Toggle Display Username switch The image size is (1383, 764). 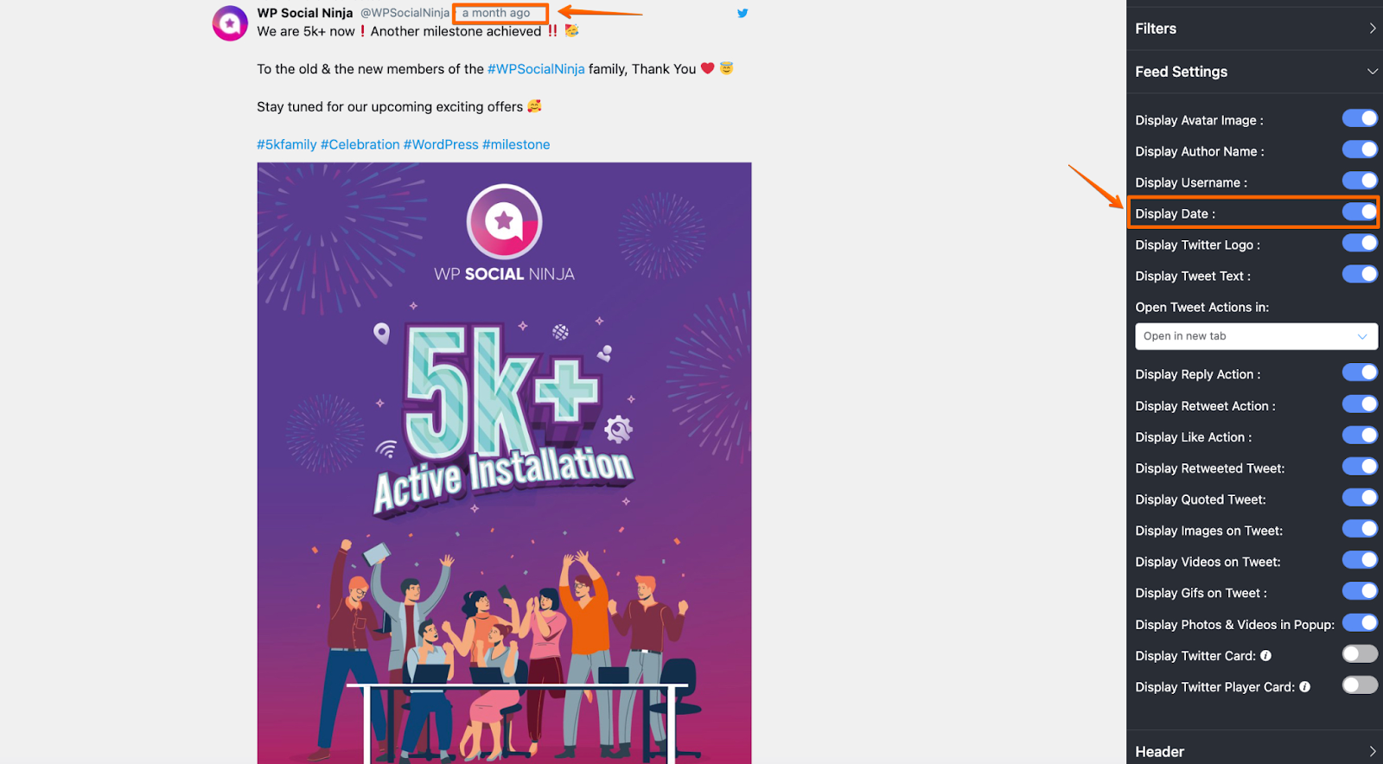pyautogui.click(x=1360, y=181)
